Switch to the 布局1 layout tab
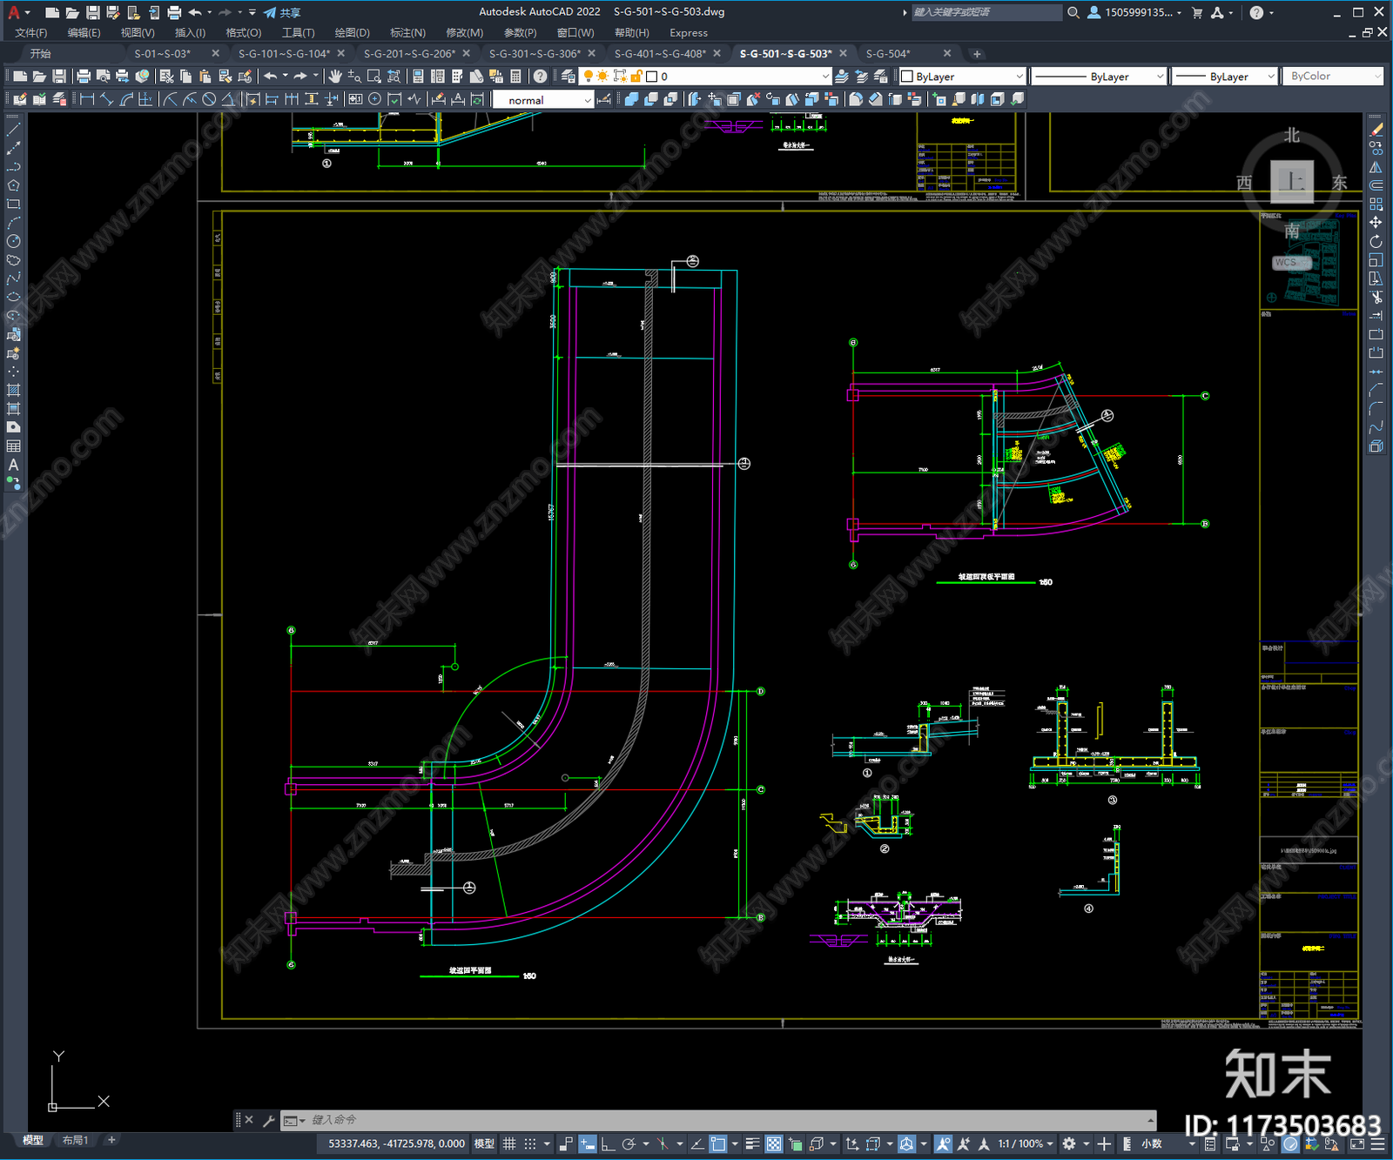 click(x=76, y=1140)
